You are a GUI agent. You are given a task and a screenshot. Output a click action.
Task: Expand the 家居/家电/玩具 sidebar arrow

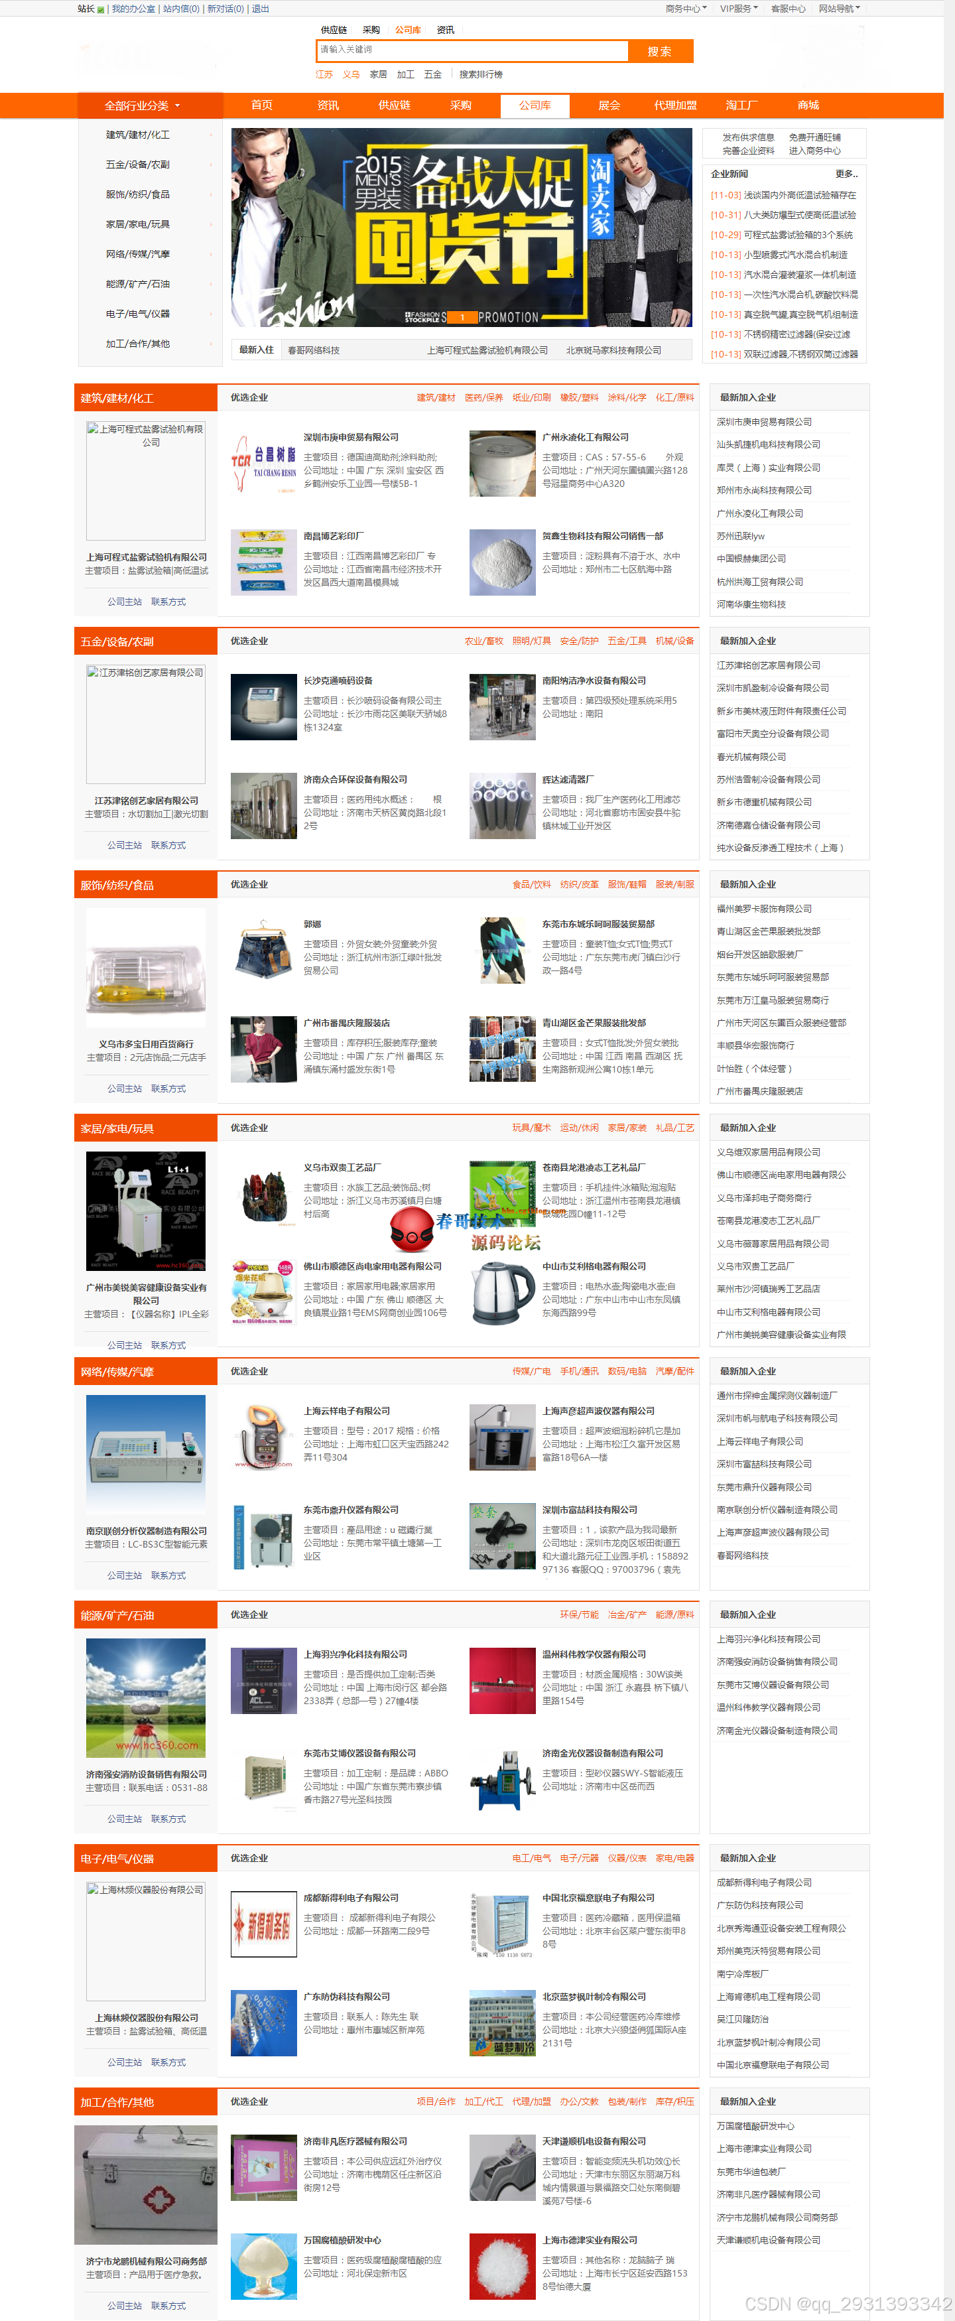tap(211, 224)
